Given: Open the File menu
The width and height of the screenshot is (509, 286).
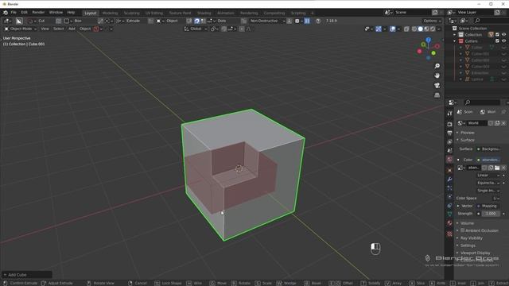Looking at the screenshot, I should 14,13.
